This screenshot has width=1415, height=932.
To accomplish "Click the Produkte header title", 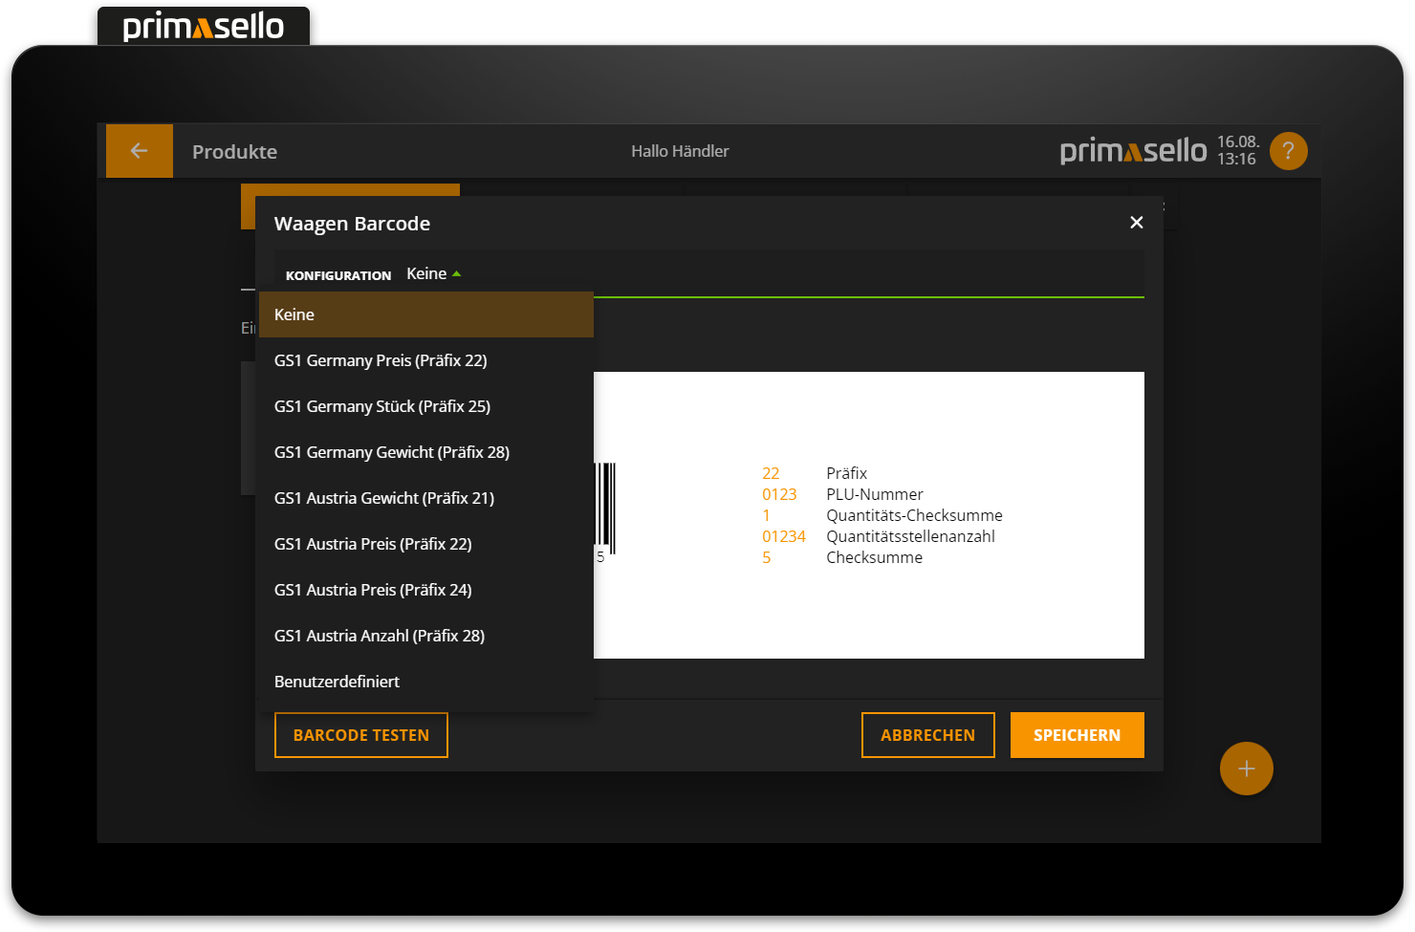I will 234,151.
